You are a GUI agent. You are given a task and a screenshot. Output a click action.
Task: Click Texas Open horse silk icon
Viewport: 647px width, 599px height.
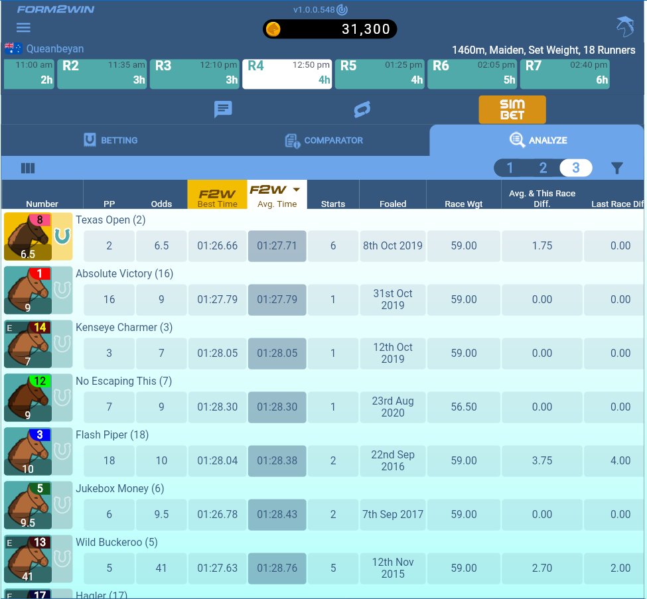pos(28,237)
